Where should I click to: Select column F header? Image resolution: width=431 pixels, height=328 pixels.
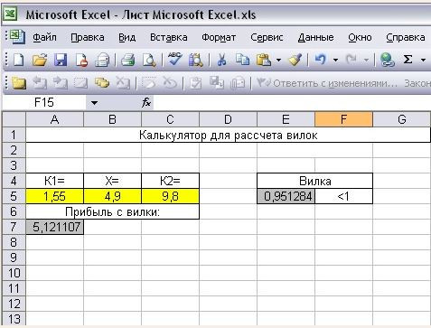(x=343, y=119)
